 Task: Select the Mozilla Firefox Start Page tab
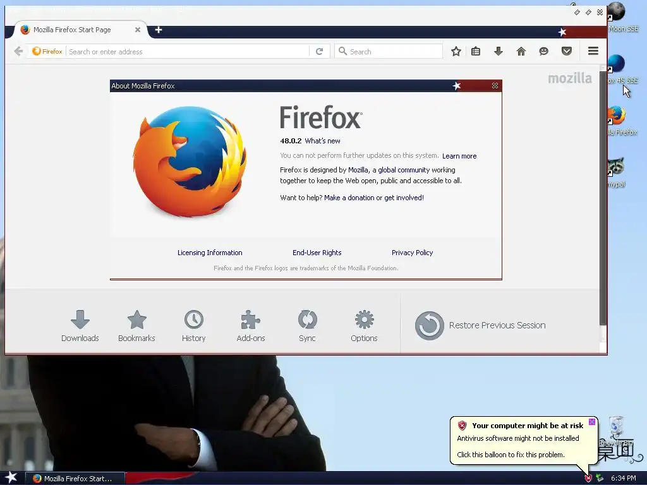(x=82, y=30)
